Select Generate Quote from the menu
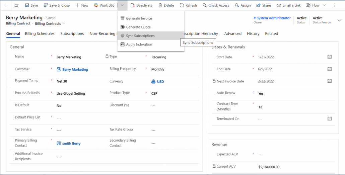Viewport: 345px width, 175px height. [x=151, y=27]
